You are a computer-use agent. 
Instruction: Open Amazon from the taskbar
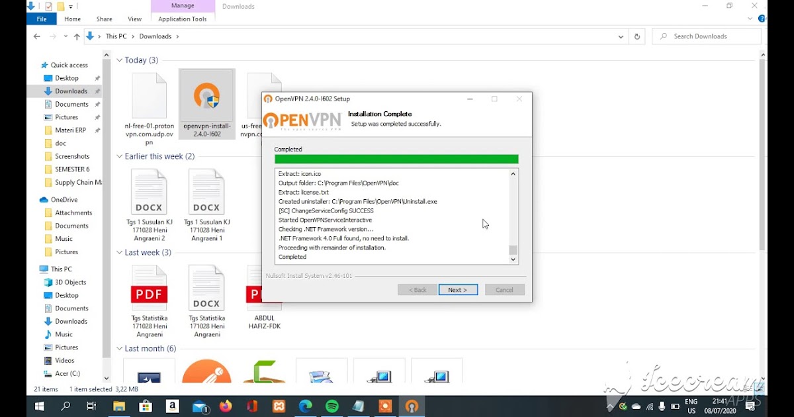(173, 406)
